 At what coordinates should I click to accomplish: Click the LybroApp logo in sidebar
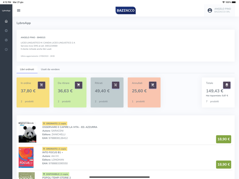click(x=6, y=11)
